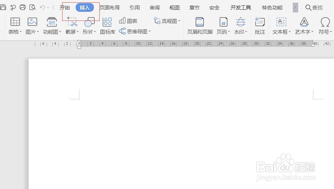This screenshot has height=189, width=334.
Task: Open the 安全 tab
Action: 214,8
